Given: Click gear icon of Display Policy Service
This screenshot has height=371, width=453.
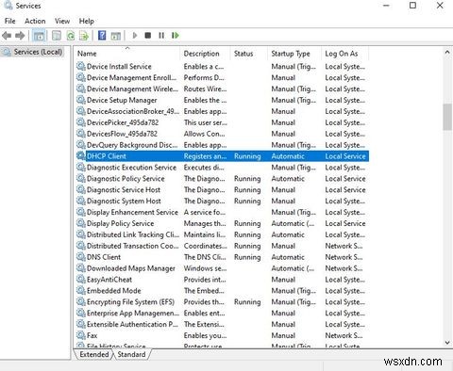Looking at the screenshot, I should tap(81, 223).
